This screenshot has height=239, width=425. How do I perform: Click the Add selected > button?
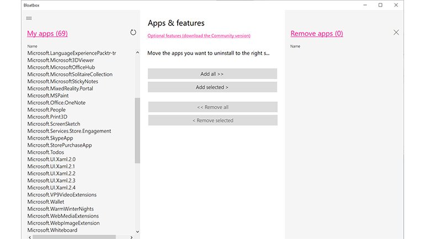click(212, 87)
